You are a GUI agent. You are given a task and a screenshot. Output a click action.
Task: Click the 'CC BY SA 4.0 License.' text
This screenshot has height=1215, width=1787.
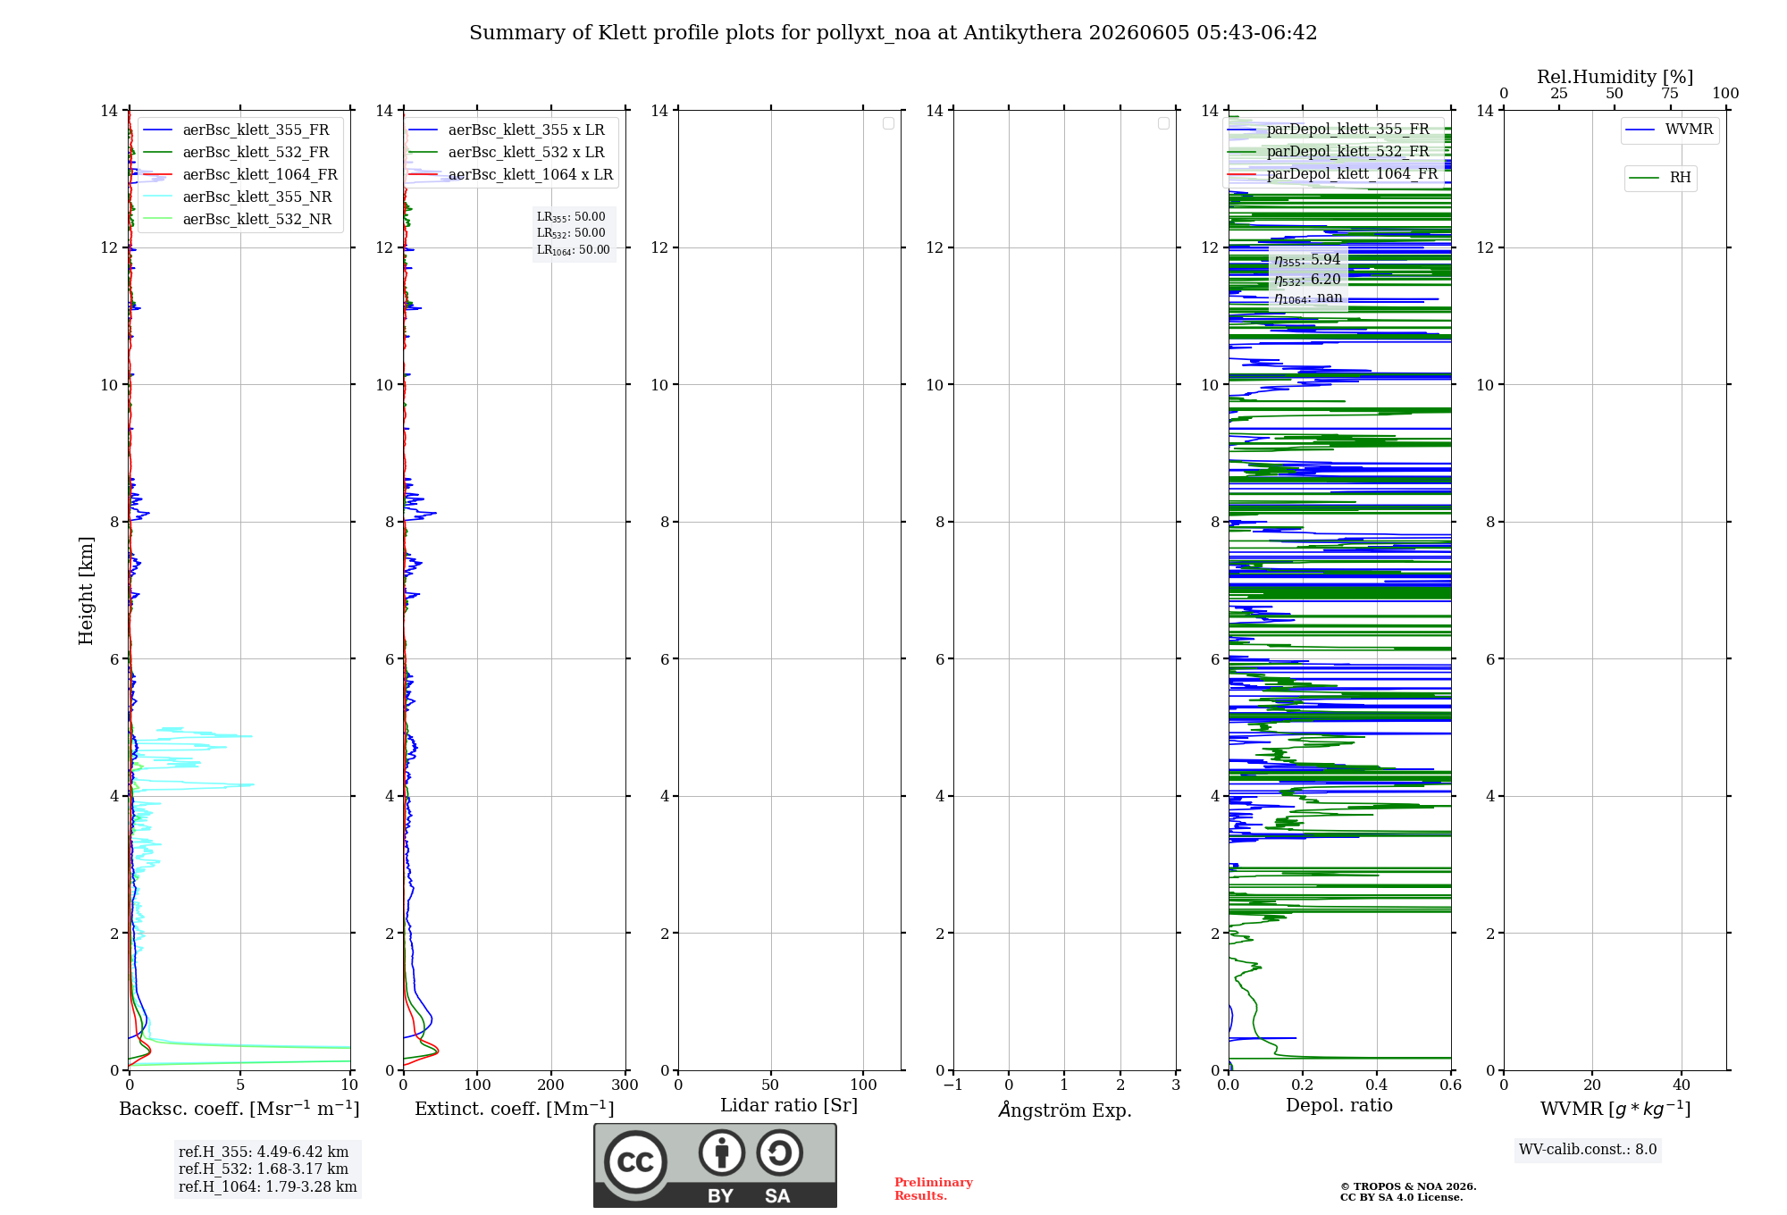[x=1402, y=1198]
